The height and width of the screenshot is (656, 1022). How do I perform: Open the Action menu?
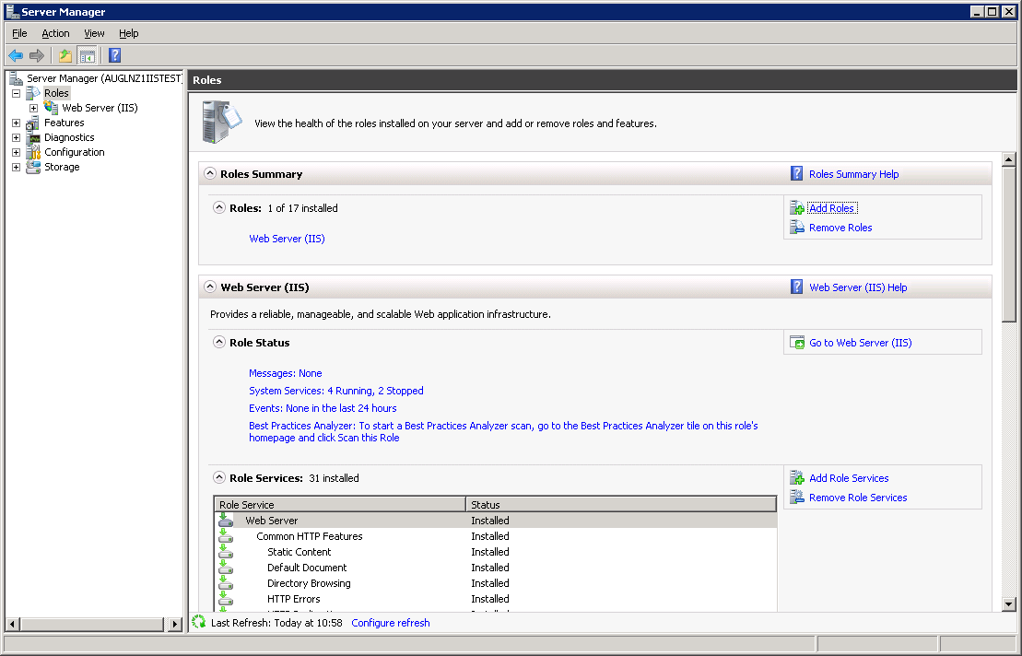[x=55, y=33]
